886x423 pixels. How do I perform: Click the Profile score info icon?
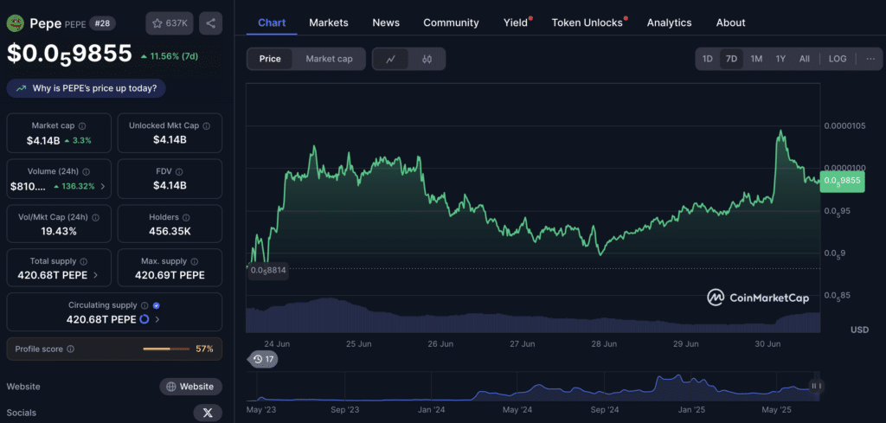point(71,349)
